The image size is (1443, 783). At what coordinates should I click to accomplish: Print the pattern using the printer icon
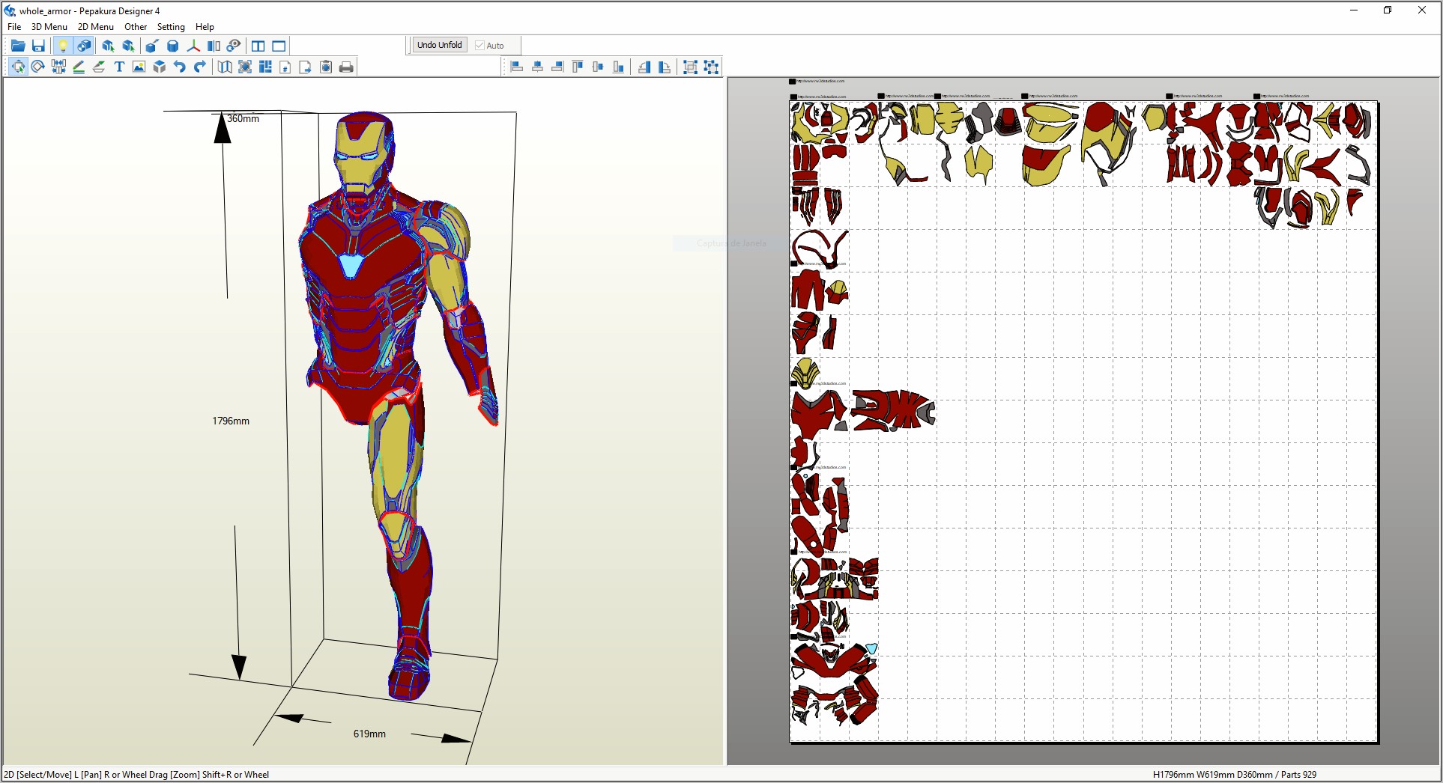[346, 67]
